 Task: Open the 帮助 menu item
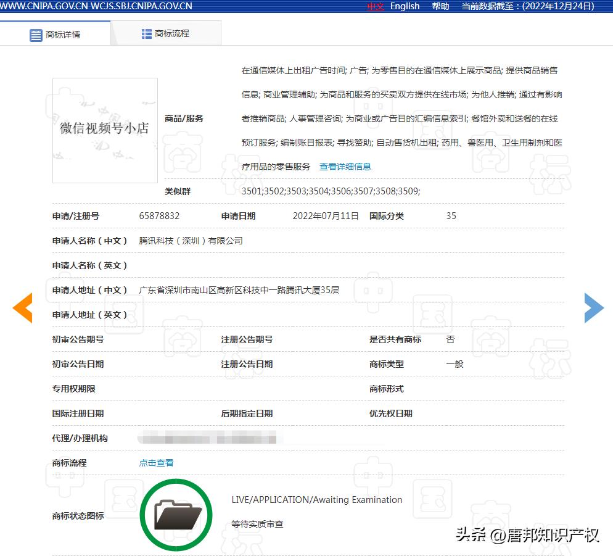click(x=440, y=7)
